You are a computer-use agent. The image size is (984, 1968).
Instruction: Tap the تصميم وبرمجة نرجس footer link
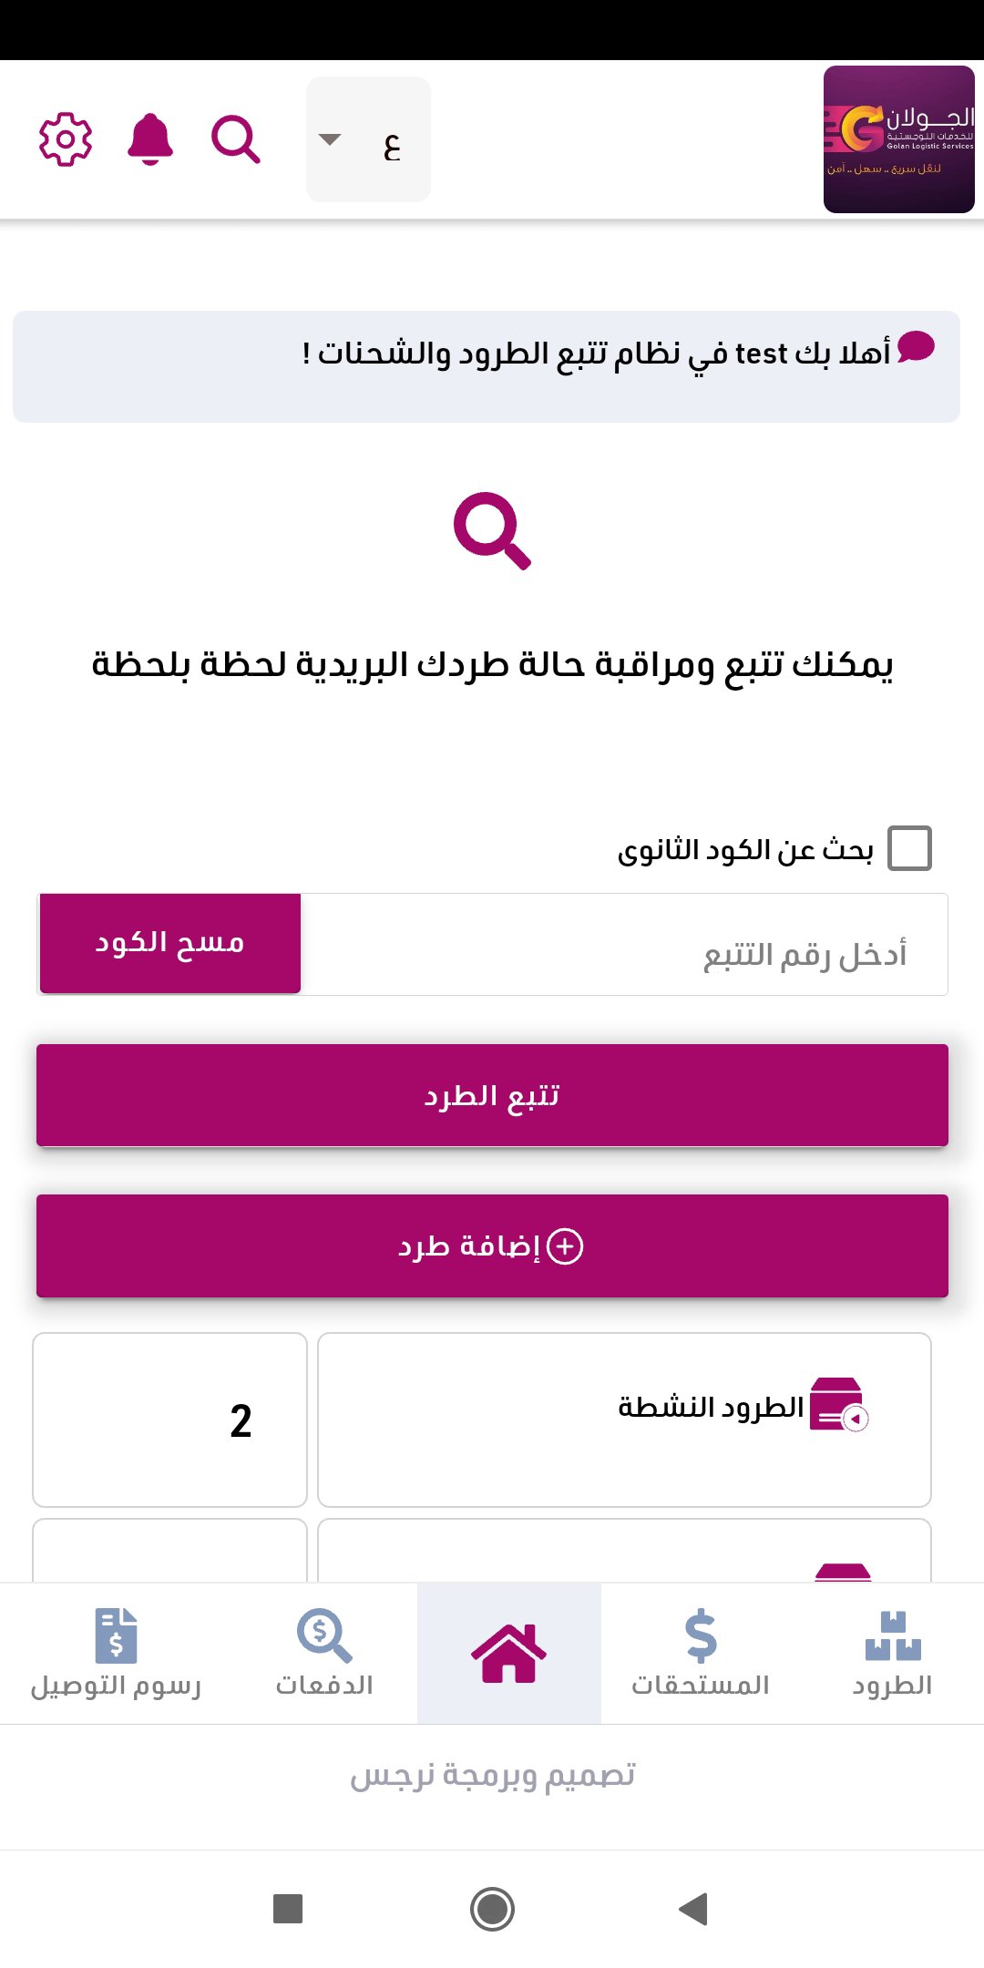492,1776
